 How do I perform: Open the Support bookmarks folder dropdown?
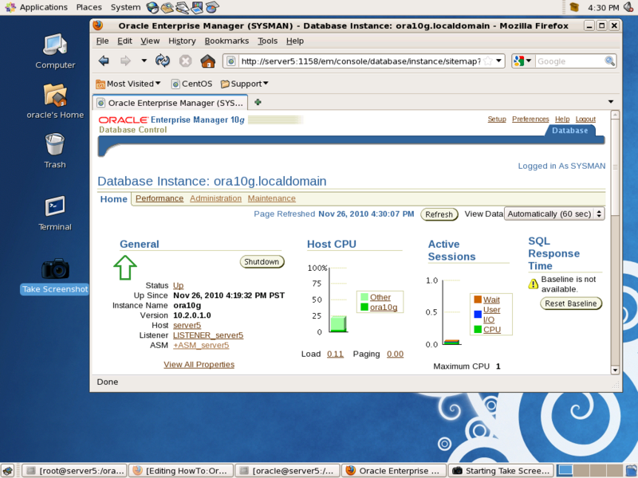coord(244,84)
